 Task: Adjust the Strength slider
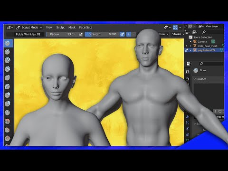[x=102, y=34]
